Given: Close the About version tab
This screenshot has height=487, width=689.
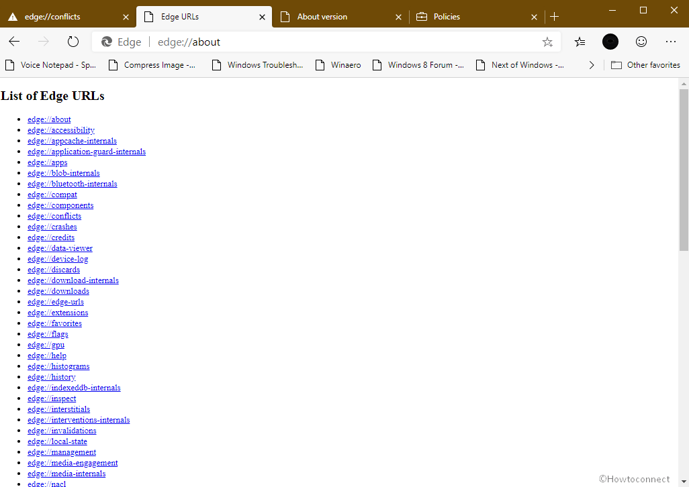Looking at the screenshot, I should (x=398, y=17).
